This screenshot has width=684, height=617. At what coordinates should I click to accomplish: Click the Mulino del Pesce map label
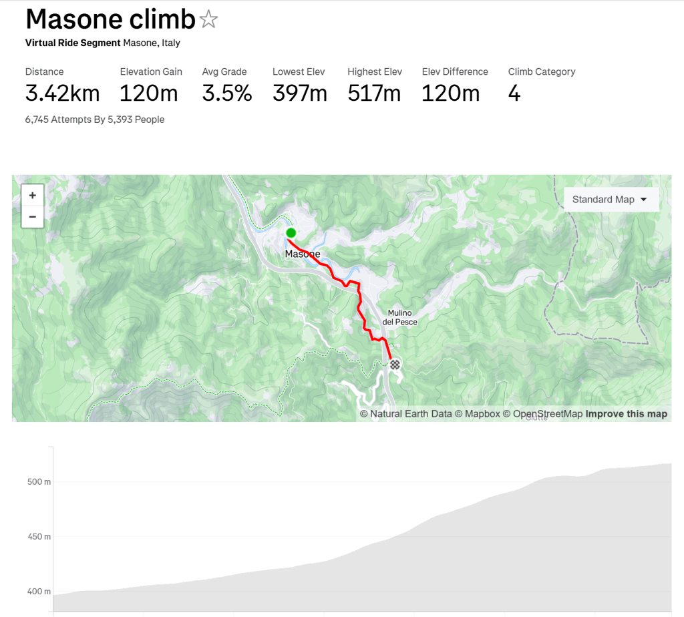399,318
